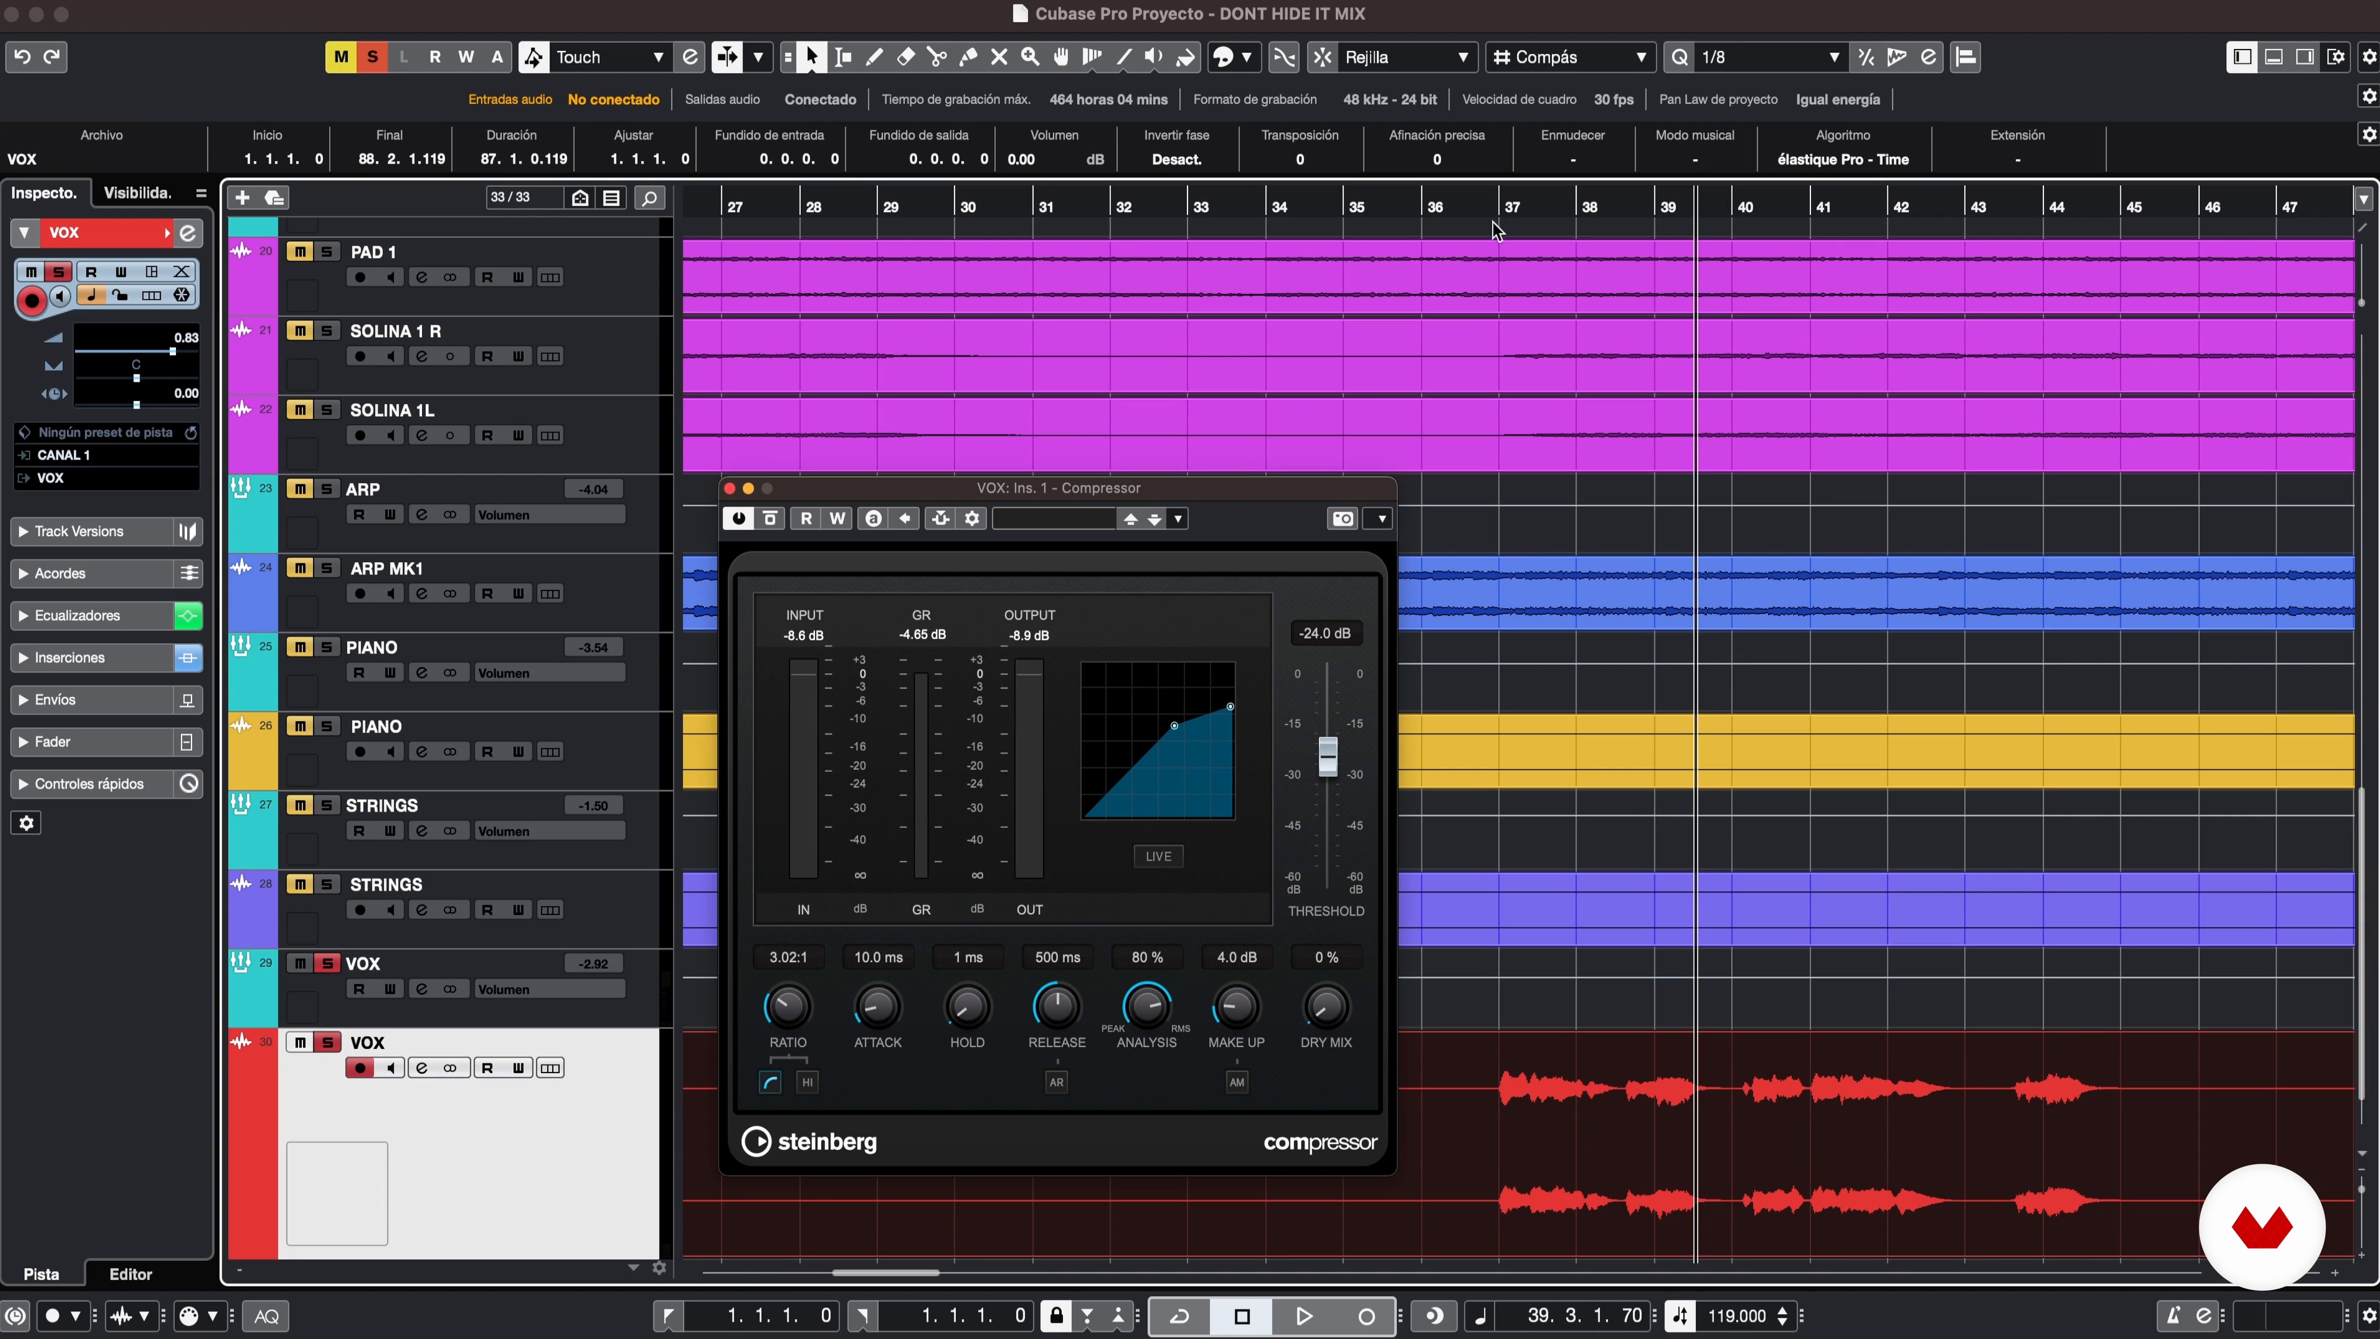The width and height of the screenshot is (2380, 1339).
Task: Click Ningún preset de pista field
Action: tap(106, 433)
